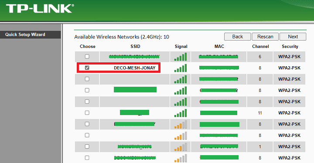This screenshot has height=163, width=314.
Task: Click 'Available Wireless Networks (2.4GHz): 10' heading
Action: (x=122, y=37)
